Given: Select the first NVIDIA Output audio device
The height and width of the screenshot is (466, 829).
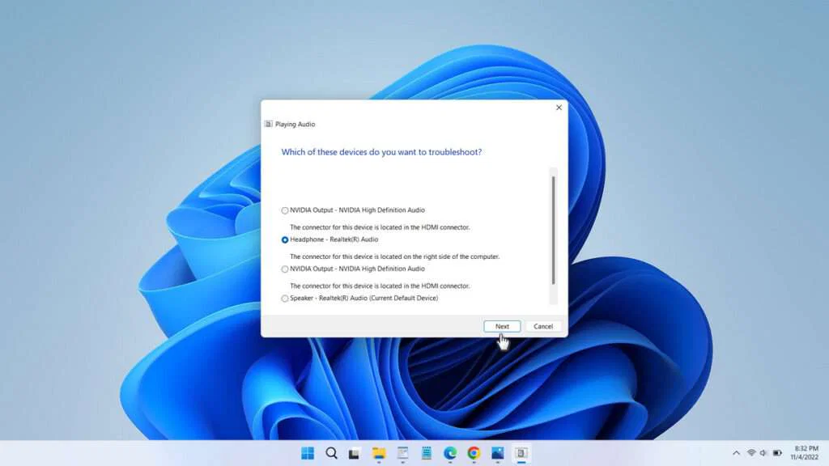Looking at the screenshot, I should [x=284, y=210].
